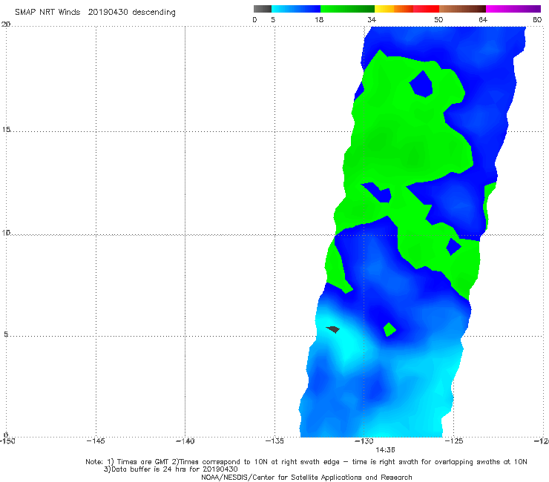
Task: Click the latitude axis label '15'
Action: [x=6, y=130]
